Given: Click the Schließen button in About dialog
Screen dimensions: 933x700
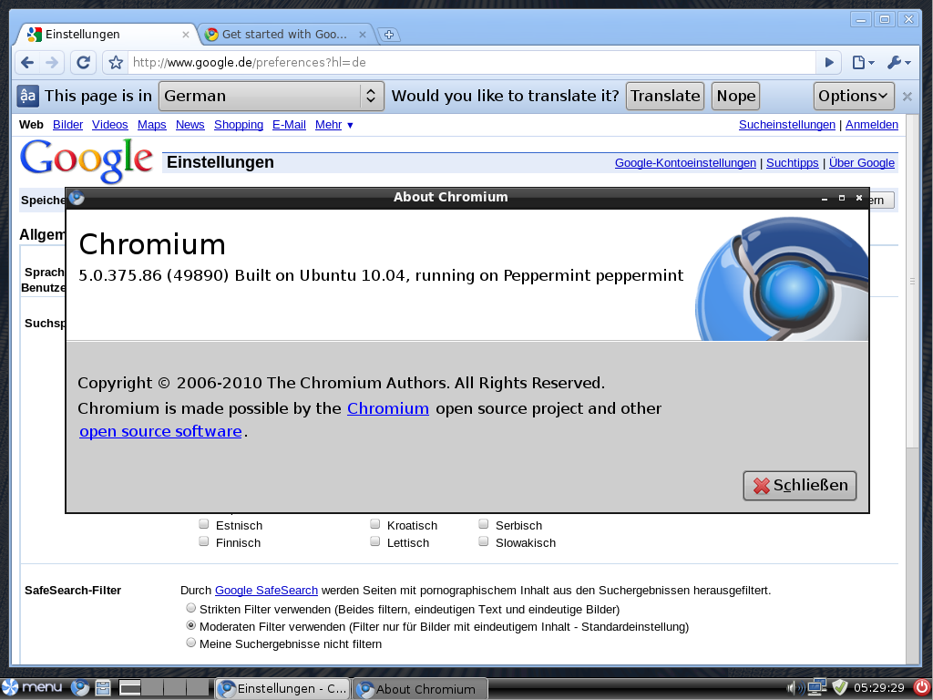Looking at the screenshot, I should [800, 486].
